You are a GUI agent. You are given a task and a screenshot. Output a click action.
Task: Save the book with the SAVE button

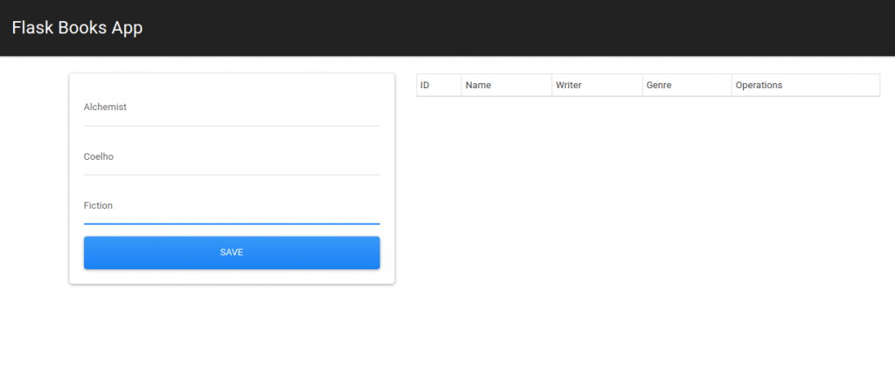click(x=232, y=253)
